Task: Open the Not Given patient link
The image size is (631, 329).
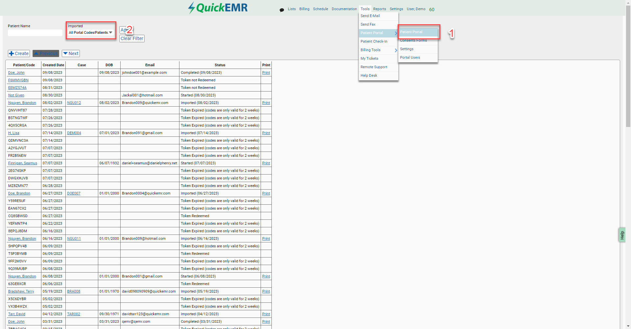Action: (16, 95)
